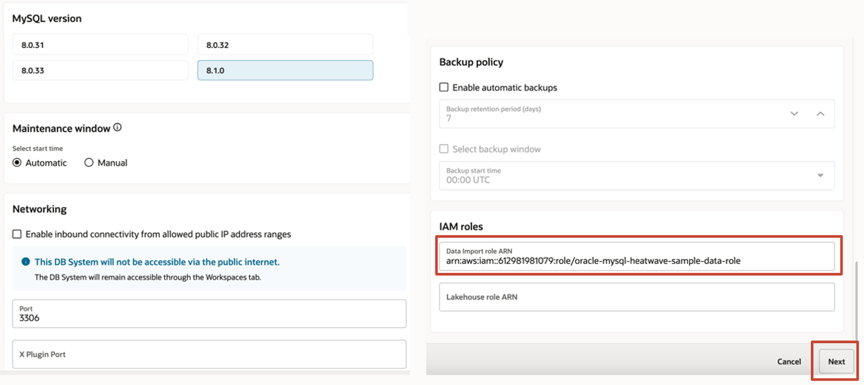Decrease backup retention period with down chevron
Screen dimensions: 864x385
coord(794,114)
